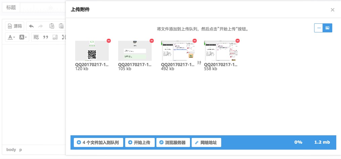
Task: Remove the 558 kb file from queue
Action: tap(238, 41)
